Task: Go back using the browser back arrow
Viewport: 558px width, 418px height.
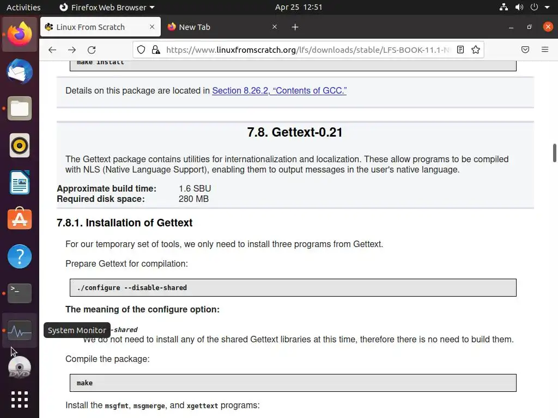Action: click(x=52, y=50)
